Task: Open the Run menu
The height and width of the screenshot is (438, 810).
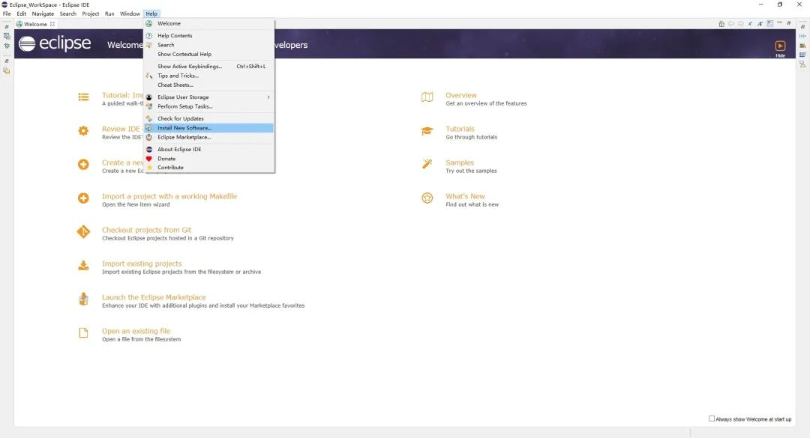Action: 109,14
